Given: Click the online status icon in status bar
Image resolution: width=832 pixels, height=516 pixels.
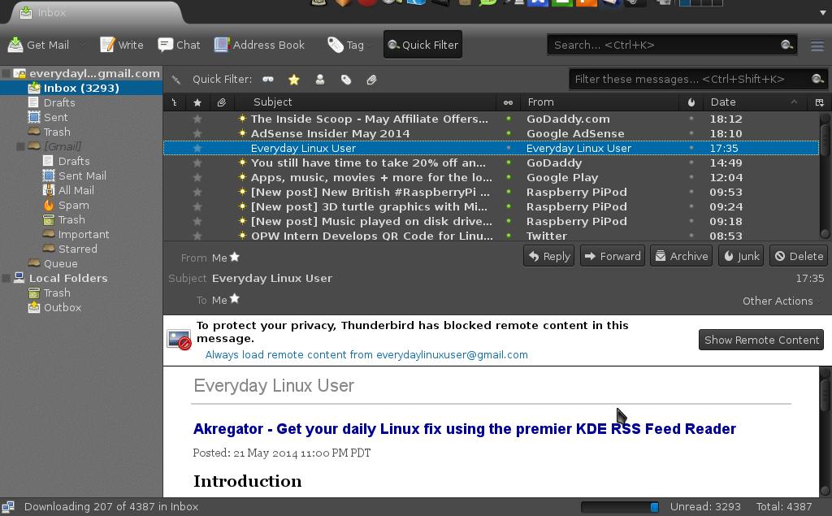Looking at the screenshot, I should pyautogui.click(x=8, y=506).
